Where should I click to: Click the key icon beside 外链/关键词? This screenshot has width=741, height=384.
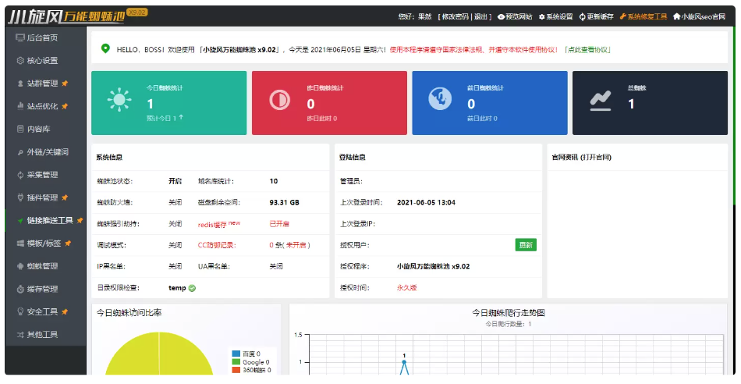pos(20,151)
